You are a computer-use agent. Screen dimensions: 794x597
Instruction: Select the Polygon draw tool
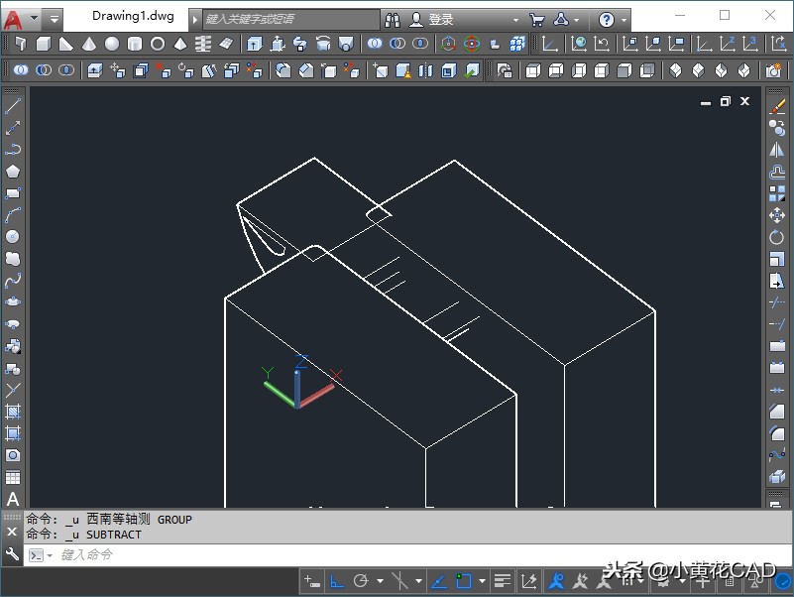[x=13, y=172]
